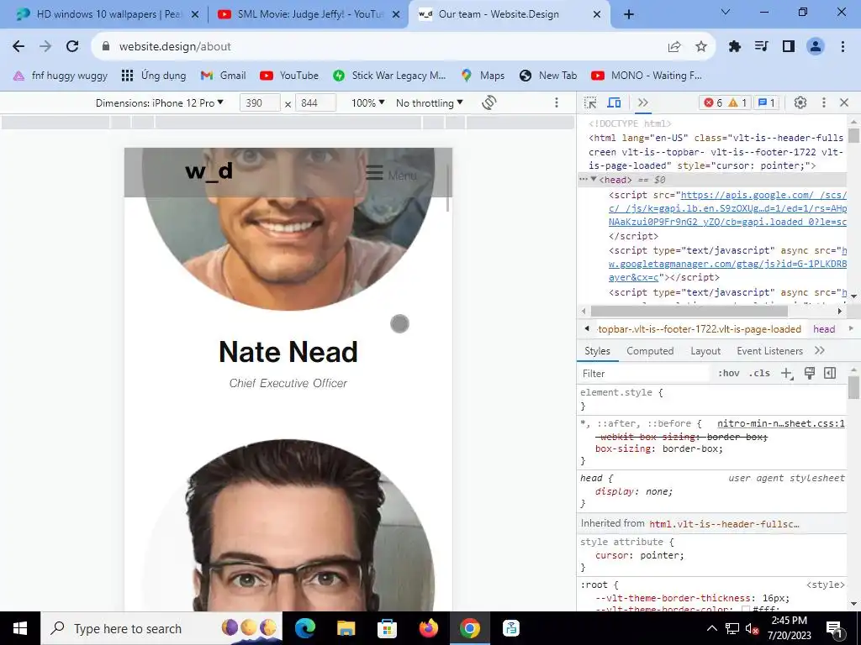Open the website hamburger Menu
The image size is (861, 645).
click(x=391, y=174)
